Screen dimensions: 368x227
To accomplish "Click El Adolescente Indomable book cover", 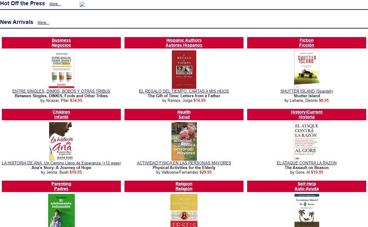I will (61, 210).
